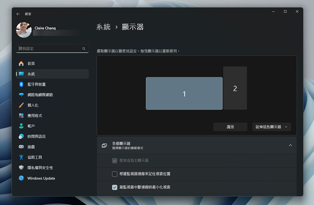Open the Claire Chang account name
The image size is (314, 205).
45,28
